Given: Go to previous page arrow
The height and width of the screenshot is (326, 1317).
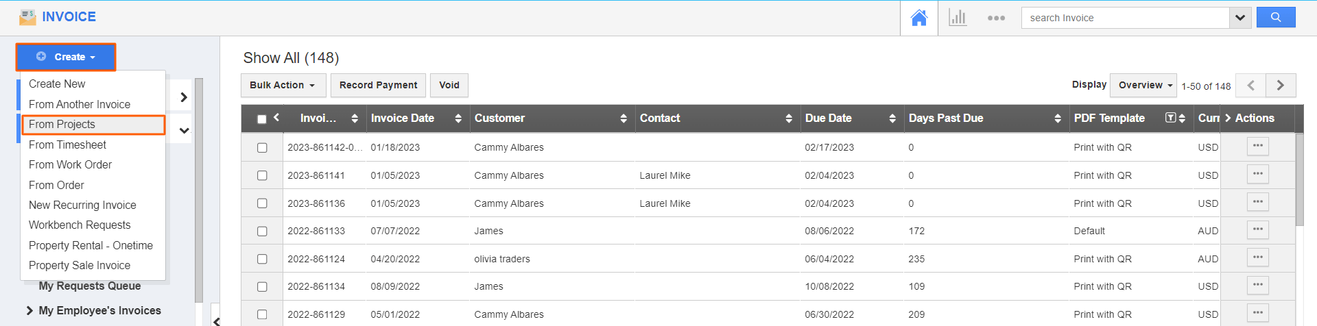Looking at the screenshot, I should click(x=1250, y=86).
